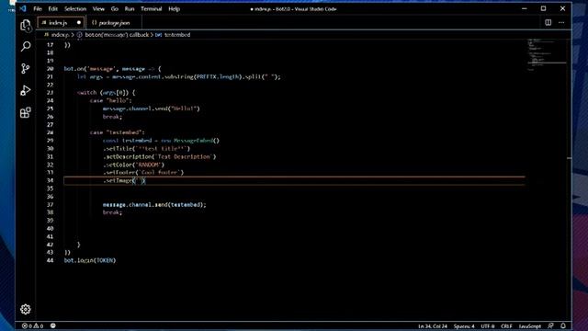Click the unsaved dot on index.js tab
This screenshot has width=588, height=331.
point(79,22)
